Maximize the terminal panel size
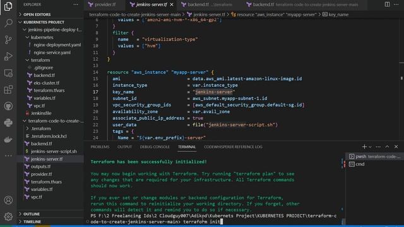Image resolution: width=404 pixels, height=227 pixels. coord(387,147)
